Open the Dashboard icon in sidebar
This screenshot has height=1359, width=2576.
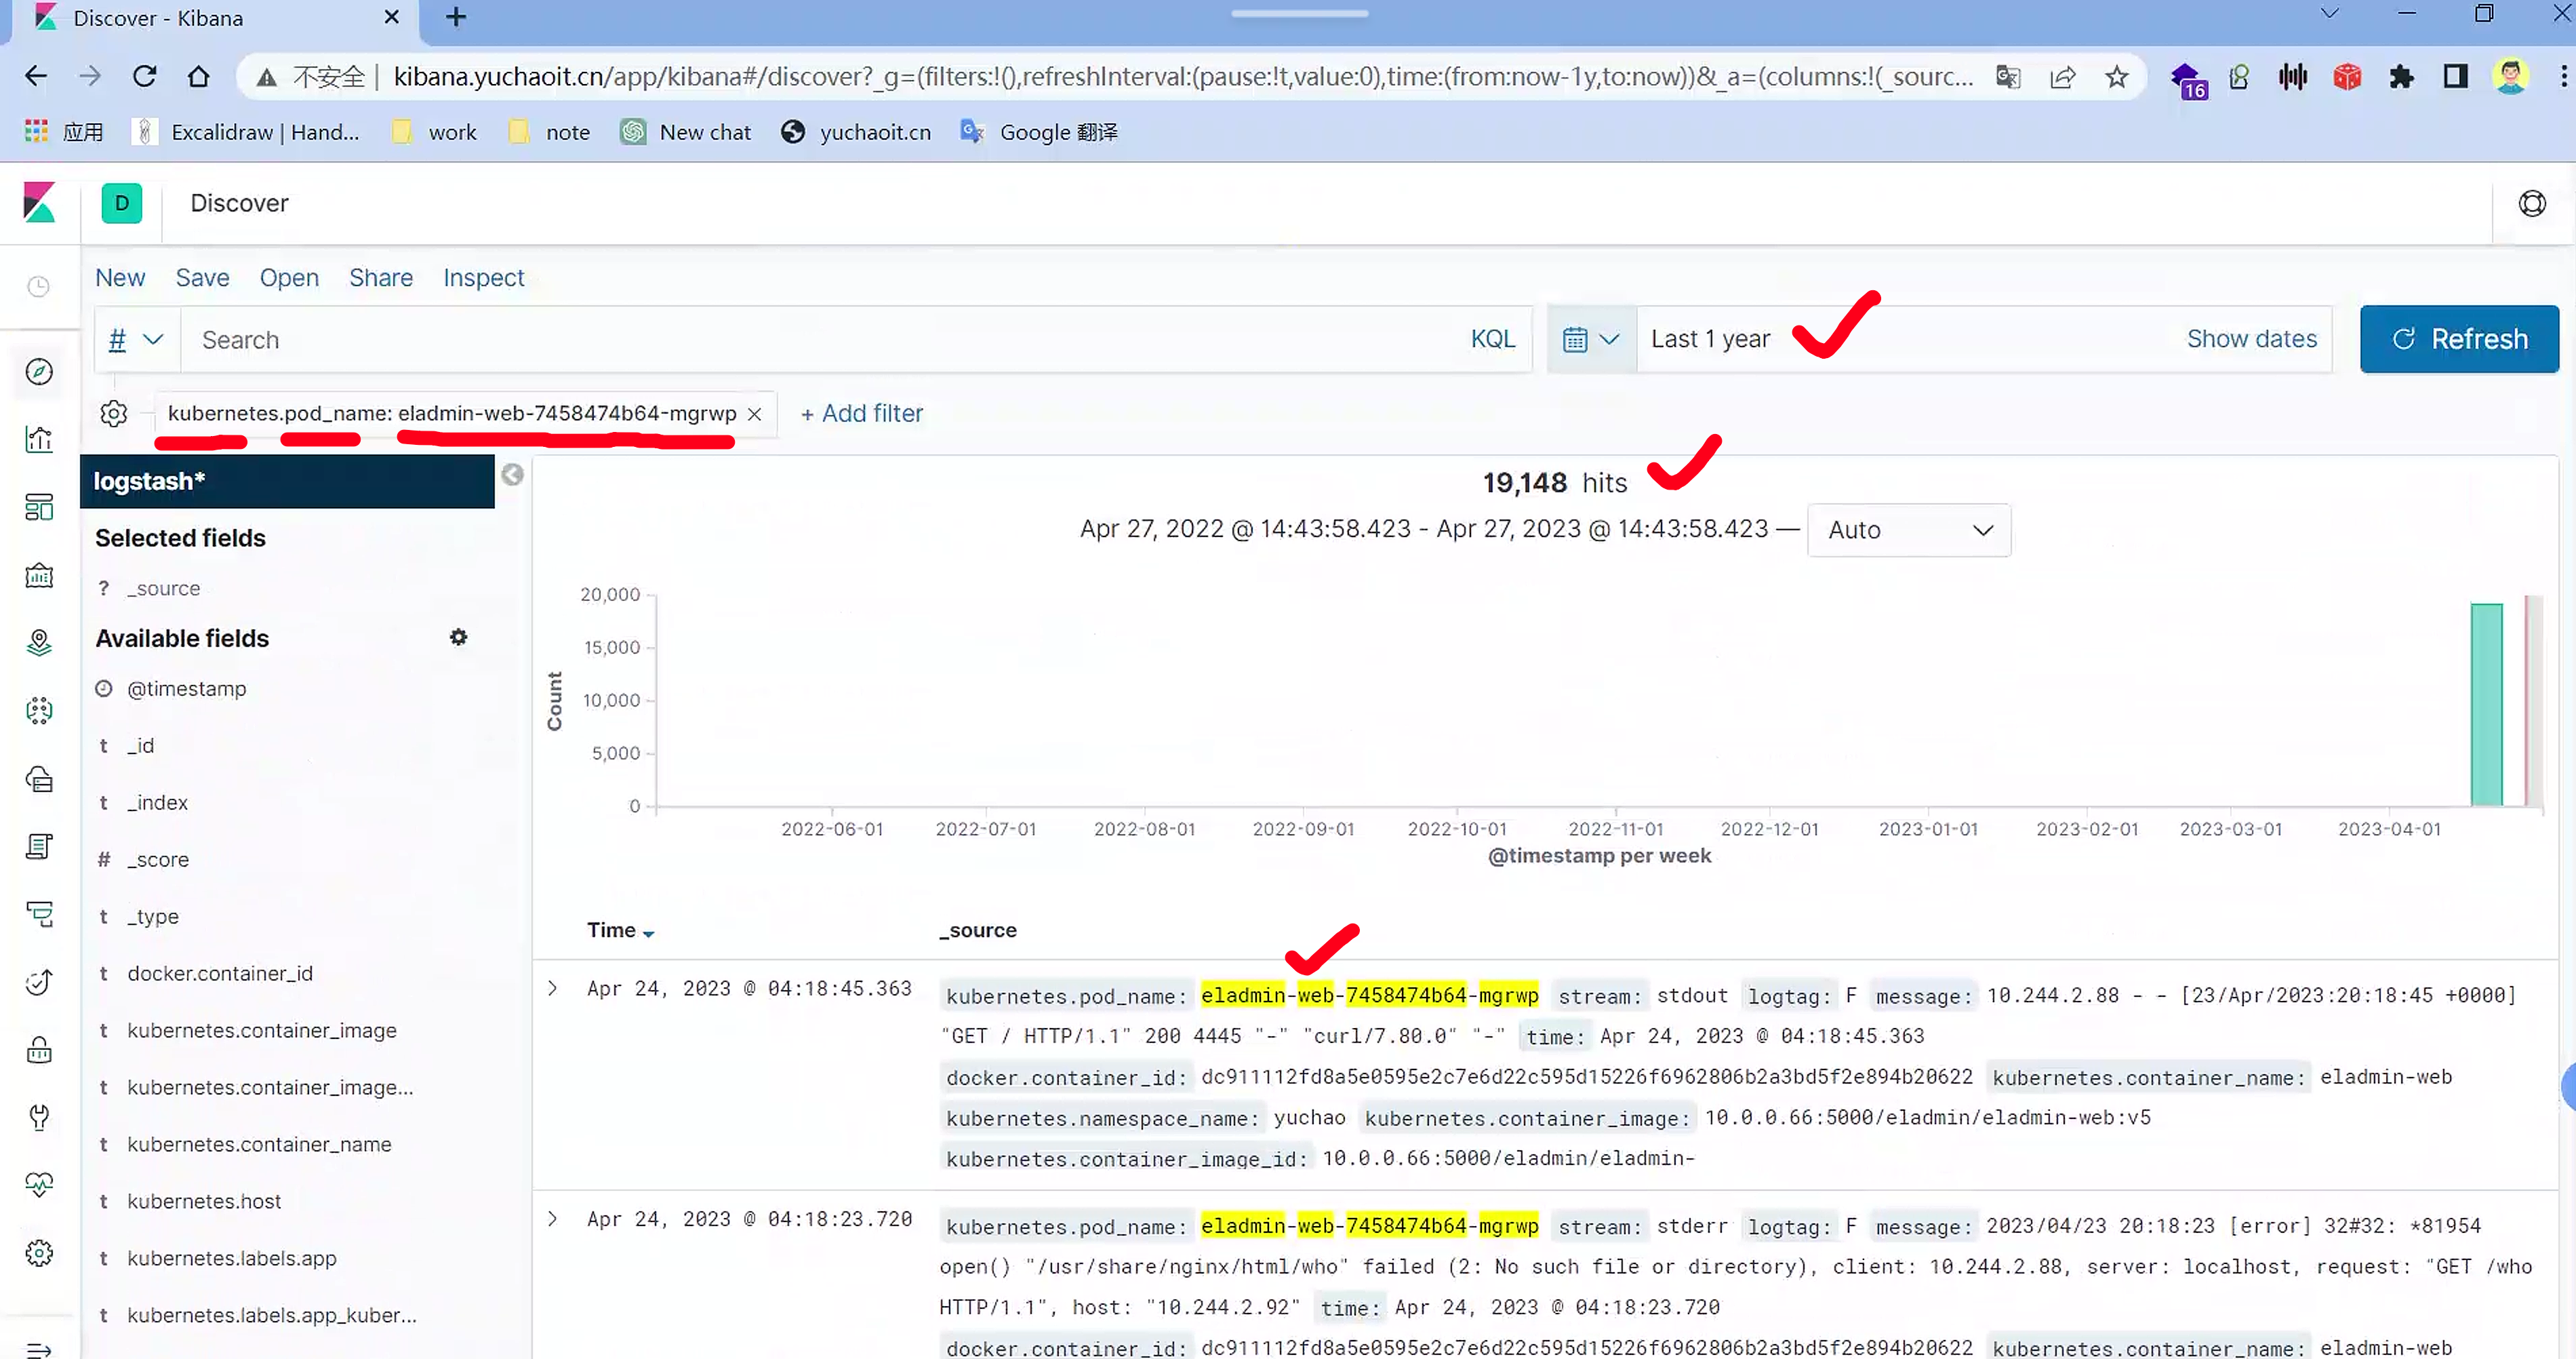coord(39,507)
